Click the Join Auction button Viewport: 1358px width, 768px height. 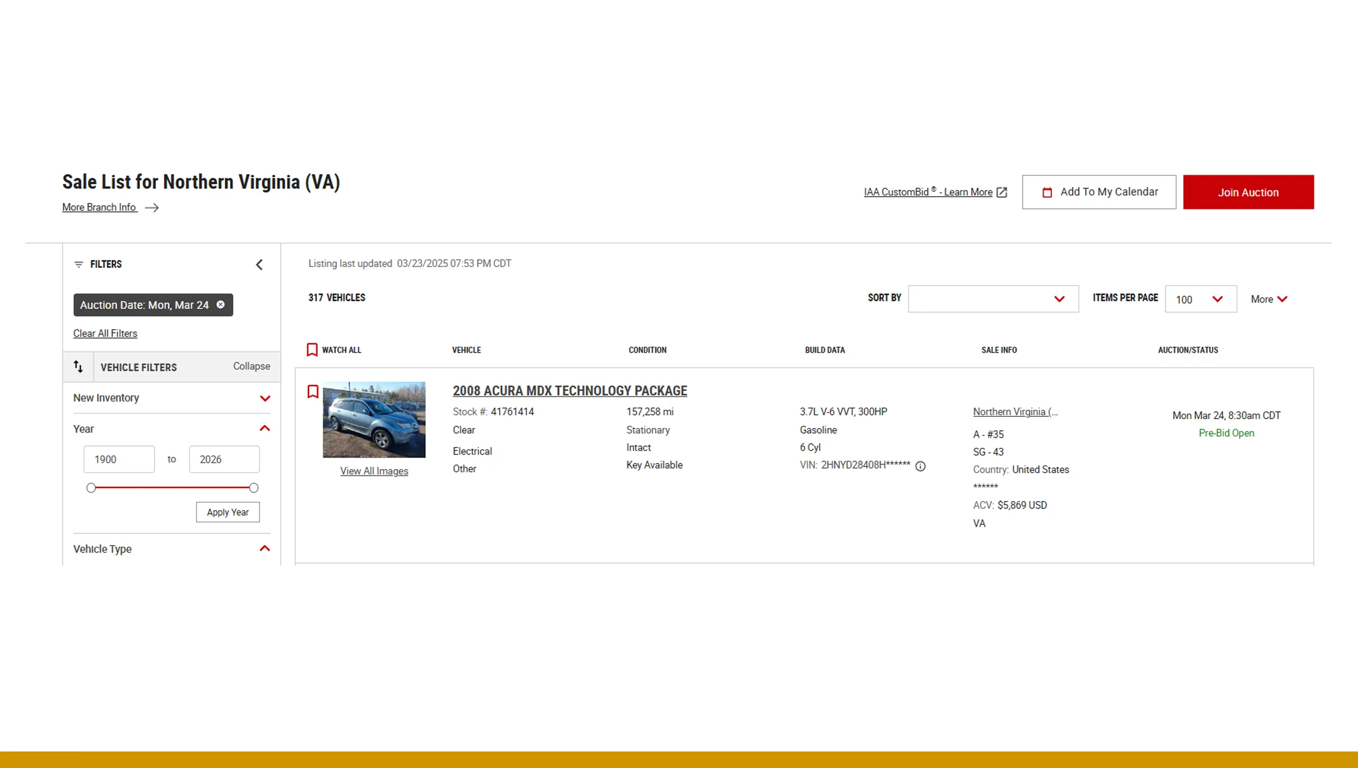(x=1247, y=192)
